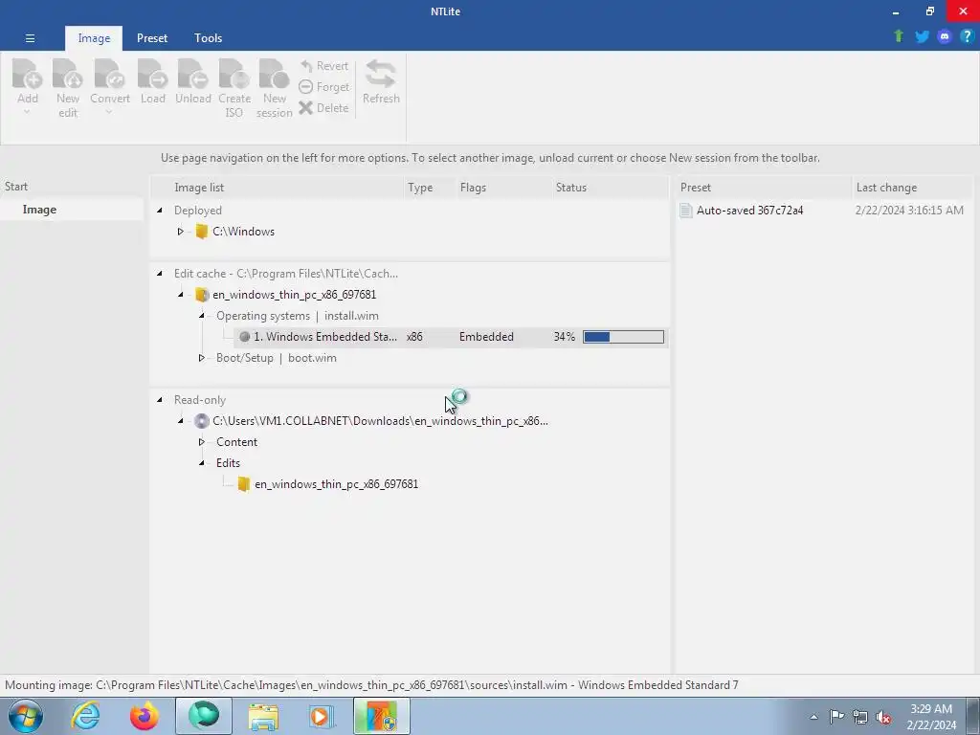Click the Unload image icon
The width and height of the screenshot is (980, 735).
pyautogui.click(x=193, y=74)
